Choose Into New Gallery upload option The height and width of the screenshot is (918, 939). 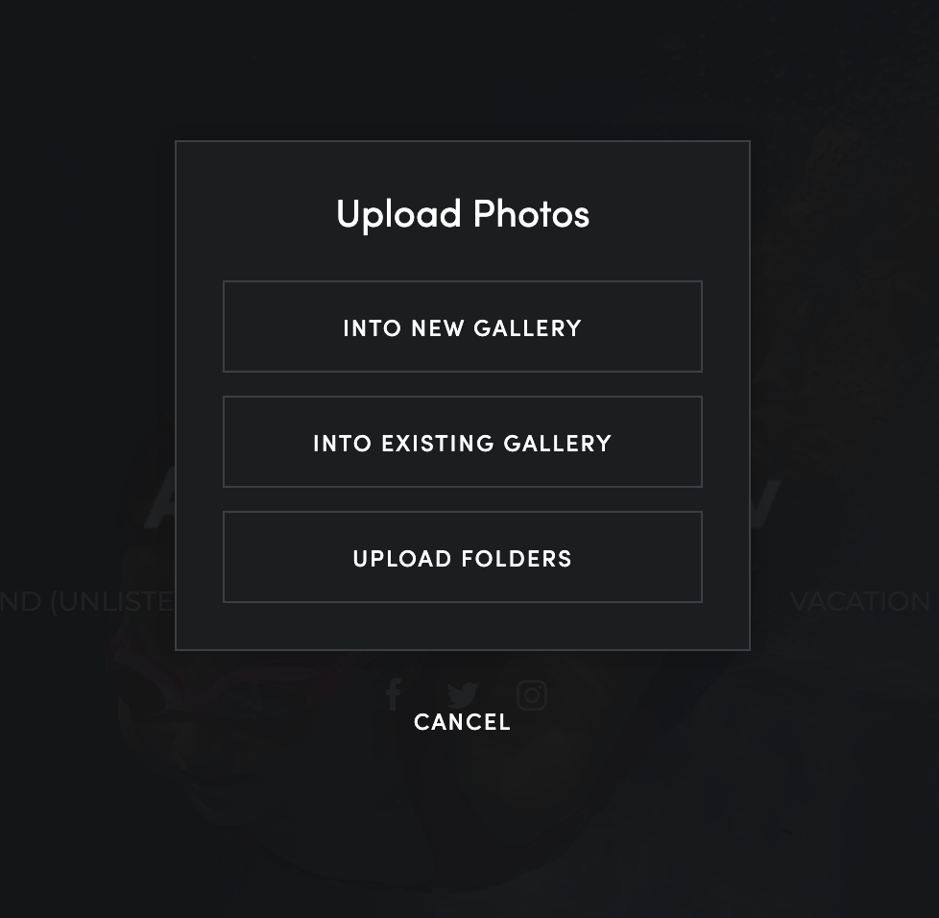pyautogui.click(x=463, y=326)
